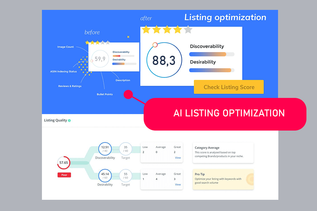The height and width of the screenshot is (211, 317).
Task: Click the first gold star on after card
Action: 146,29
